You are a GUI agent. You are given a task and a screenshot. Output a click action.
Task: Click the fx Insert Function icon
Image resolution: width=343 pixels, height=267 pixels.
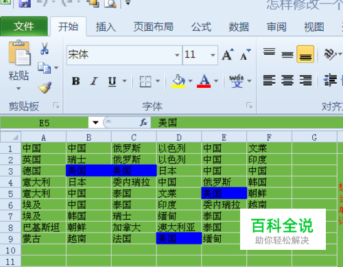[x=143, y=123]
